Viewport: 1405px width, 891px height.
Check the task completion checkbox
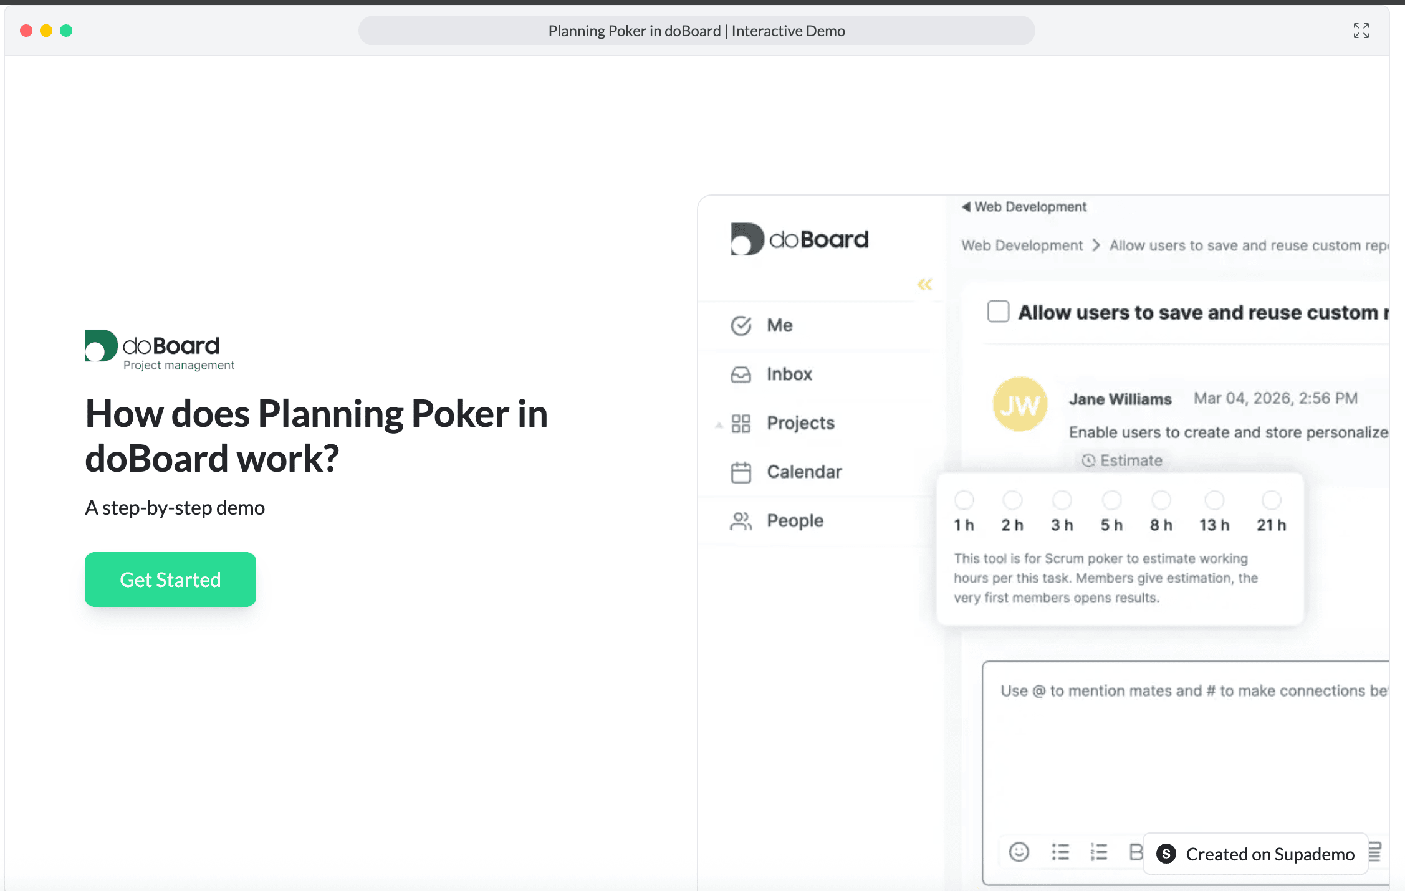pos(998,311)
